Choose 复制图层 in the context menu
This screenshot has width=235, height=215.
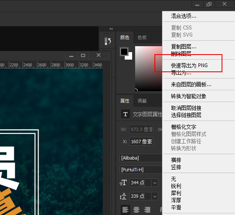pyautogui.click(x=184, y=47)
